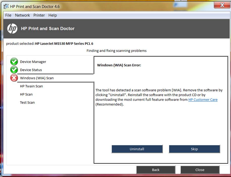Select the Device Manager step label
This screenshot has width=231, height=177.
click(33, 62)
